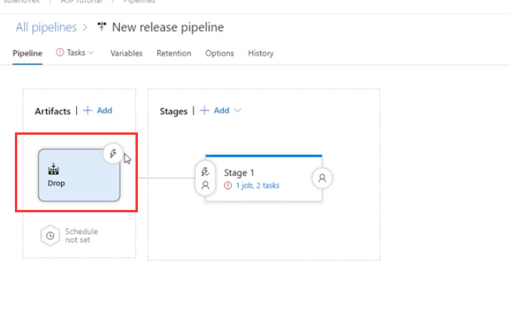Open the '1 job, 2 tasks' link
The width and height of the screenshot is (510, 311).
click(x=258, y=186)
